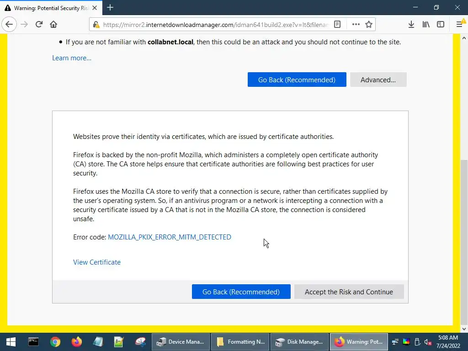This screenshot has height=351, width=468.
Task: Click the muted volume tray icon
Action: point(428,342)
